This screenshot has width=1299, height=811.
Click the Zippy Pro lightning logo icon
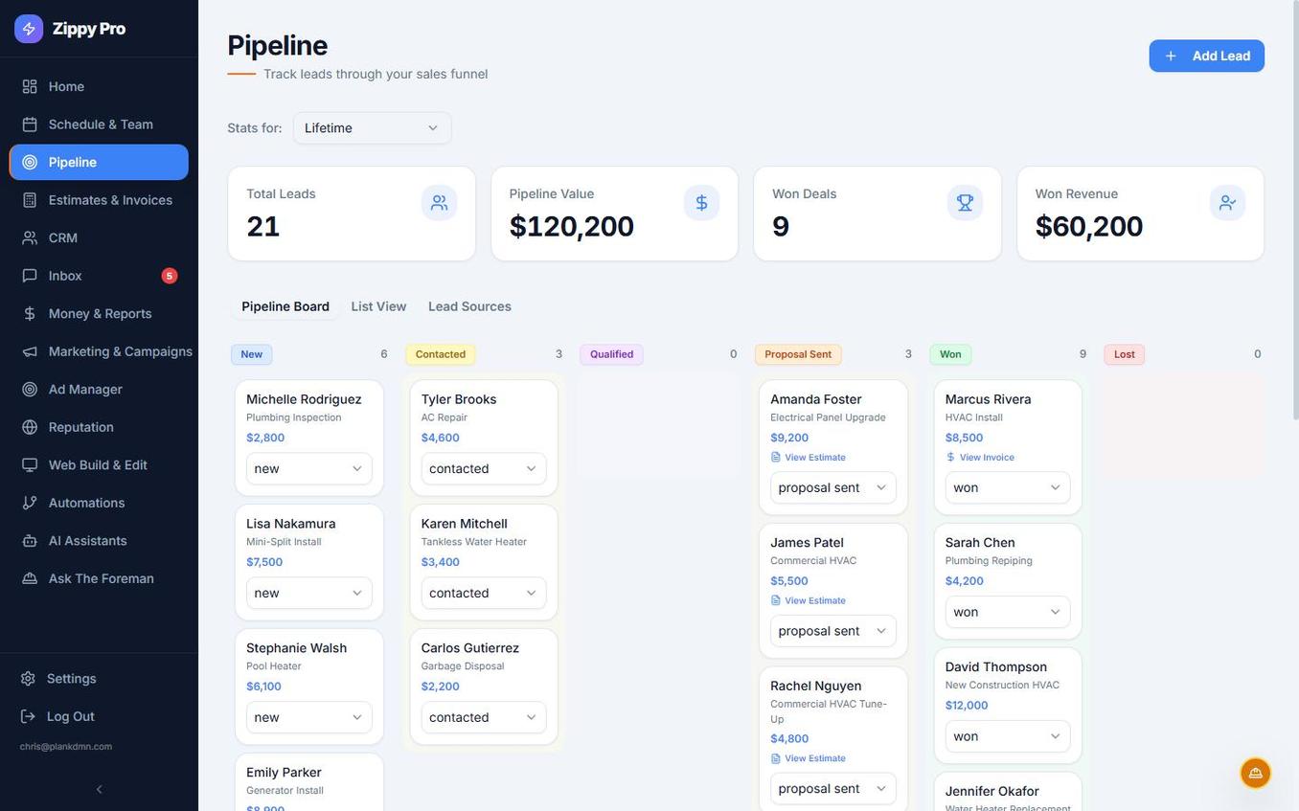29,29
